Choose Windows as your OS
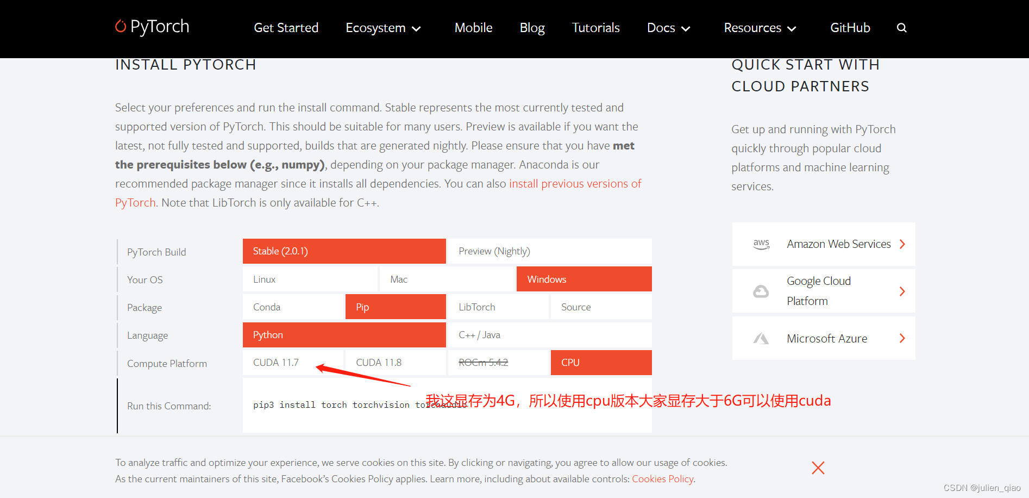Screen dimensions: 1029x498 click(x=584, y=279)
